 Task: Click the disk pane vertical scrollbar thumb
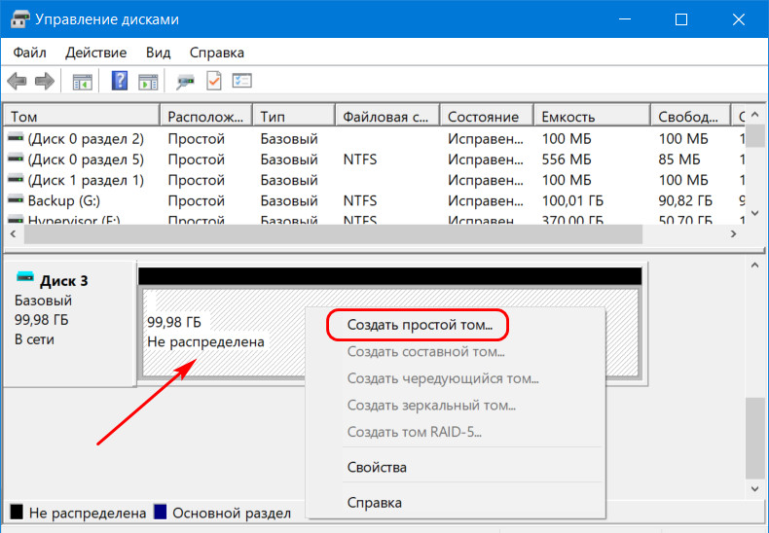pos(754,439)
